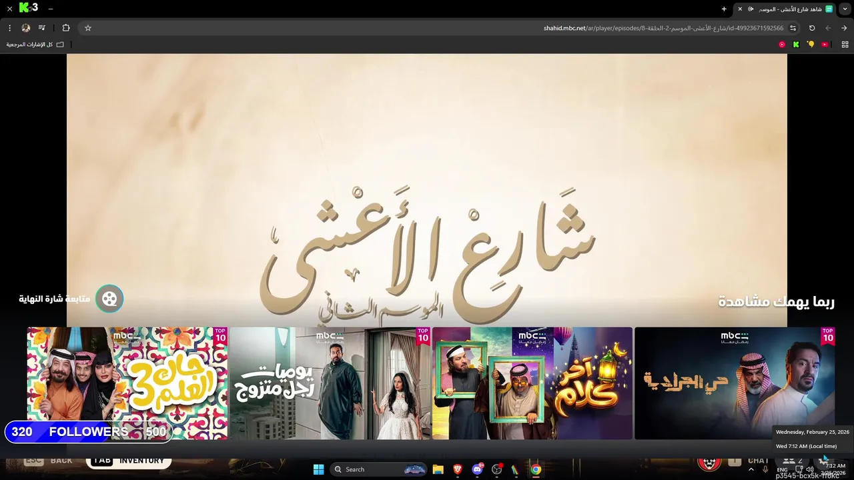Open File Explorer from taskbar
This screenshot has width=854, height=480.
point(438,469)
